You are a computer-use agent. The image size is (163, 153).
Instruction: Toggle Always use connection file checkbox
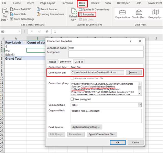tap(72, 78)
